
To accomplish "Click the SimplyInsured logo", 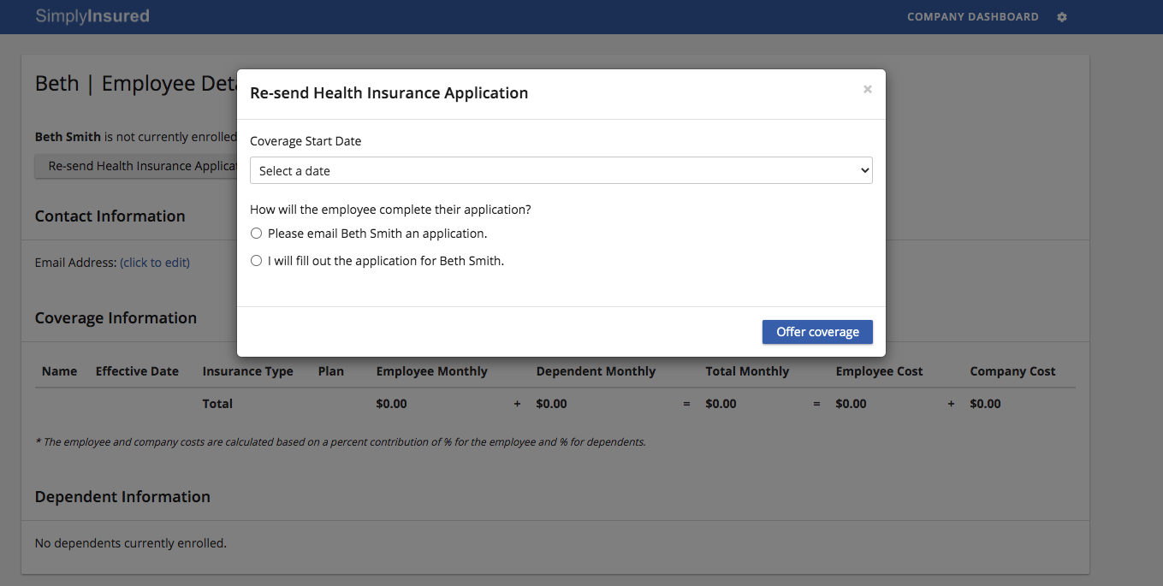I will coord(93,16).
